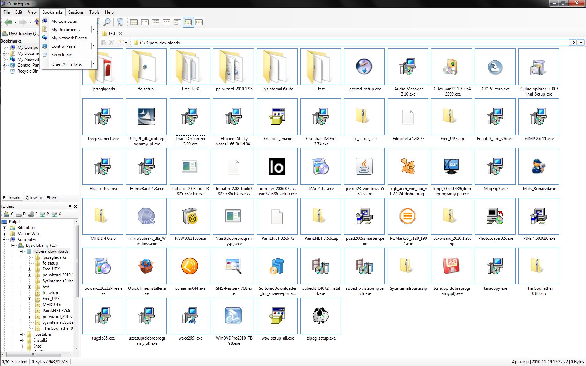
Task: Switch to Details view mode
Action: [166, 22]
